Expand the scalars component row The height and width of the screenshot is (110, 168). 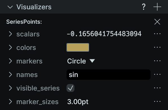[x=10, y=34]
